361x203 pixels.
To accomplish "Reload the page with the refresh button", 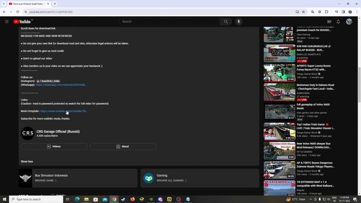I will click(x=17, y=12).
